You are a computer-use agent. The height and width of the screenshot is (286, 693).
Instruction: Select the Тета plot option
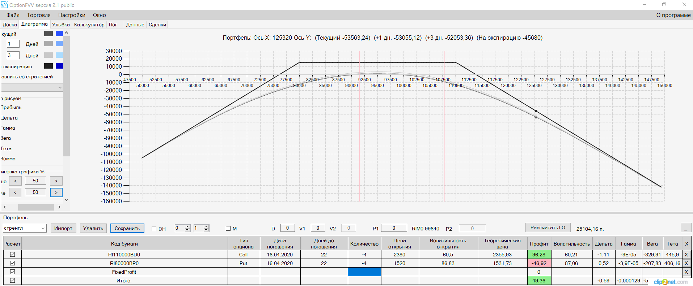6,148
